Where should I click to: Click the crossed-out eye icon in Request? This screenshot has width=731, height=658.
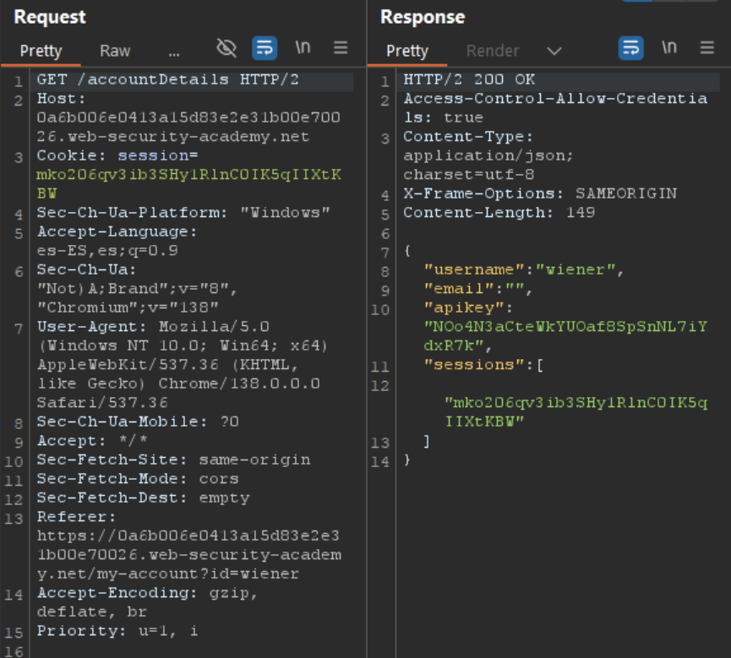(226, 48)
